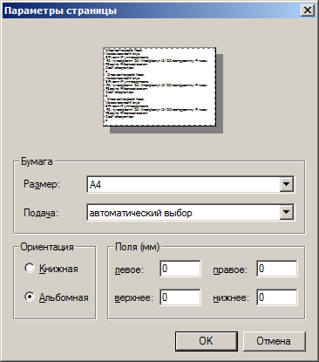The height and width of the screenshot is (362, 319).
Task: Click the Подача label
Action: click(41, 213)
